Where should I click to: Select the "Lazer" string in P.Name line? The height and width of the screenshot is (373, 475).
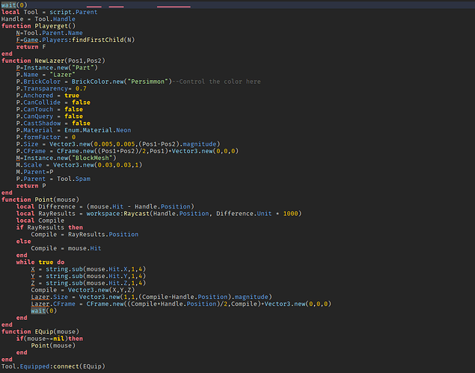coord(62,75)
